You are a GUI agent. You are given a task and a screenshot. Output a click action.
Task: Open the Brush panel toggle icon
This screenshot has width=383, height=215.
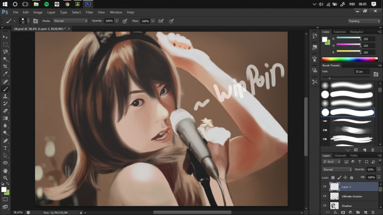35,21
